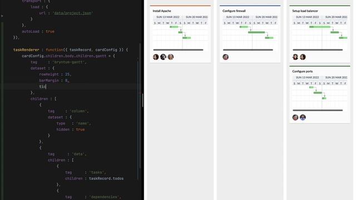Open the Setup load balancer card title
356x200 pixels.
coord(305,11)
